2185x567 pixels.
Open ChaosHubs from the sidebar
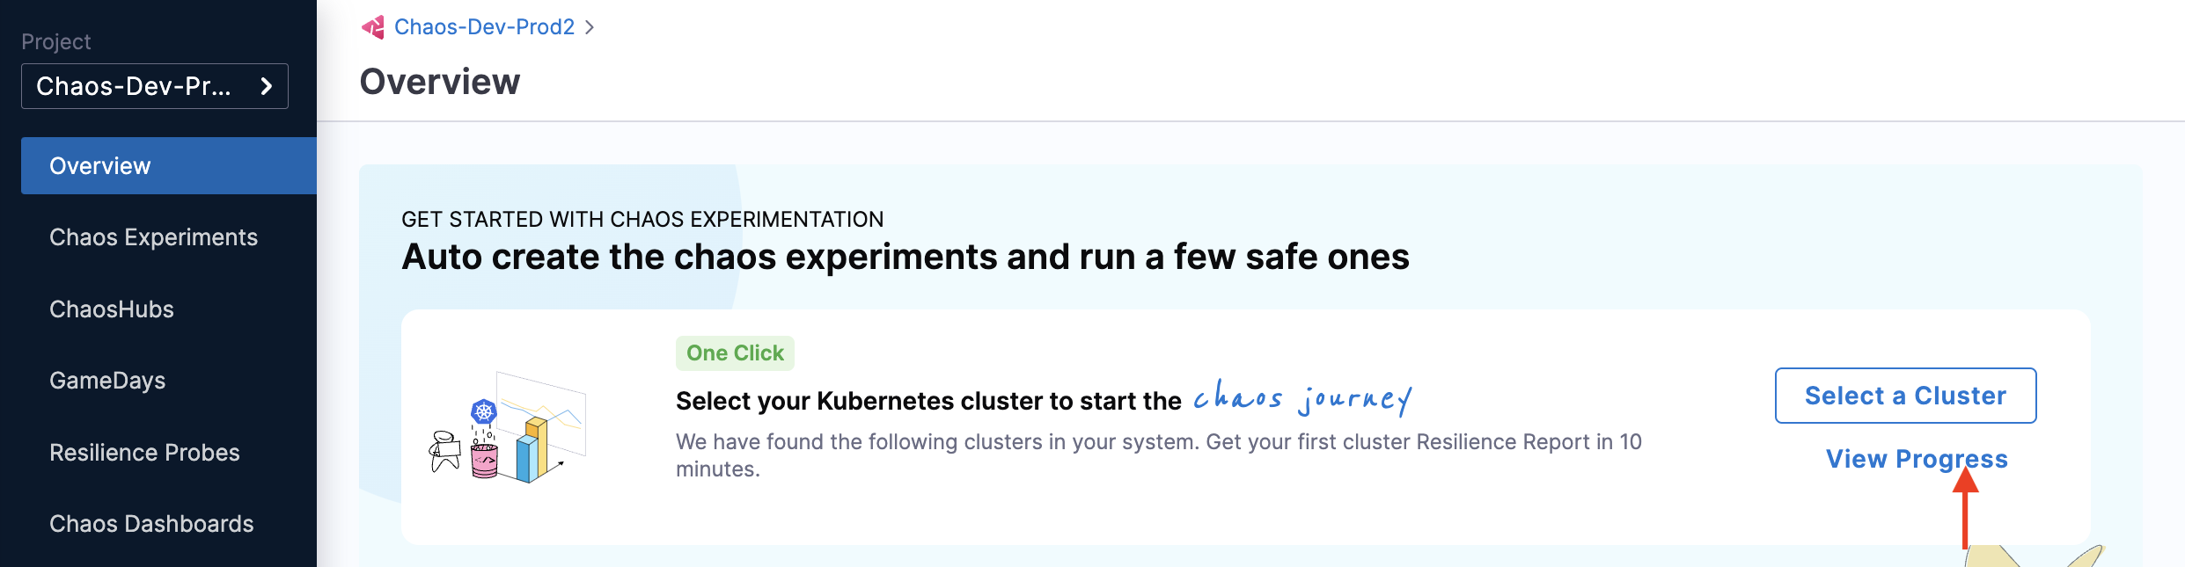click(x=112, y=309)
